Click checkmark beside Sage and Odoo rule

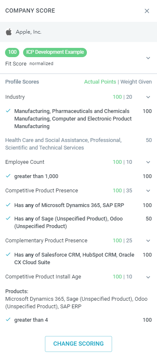coord(8,218)
